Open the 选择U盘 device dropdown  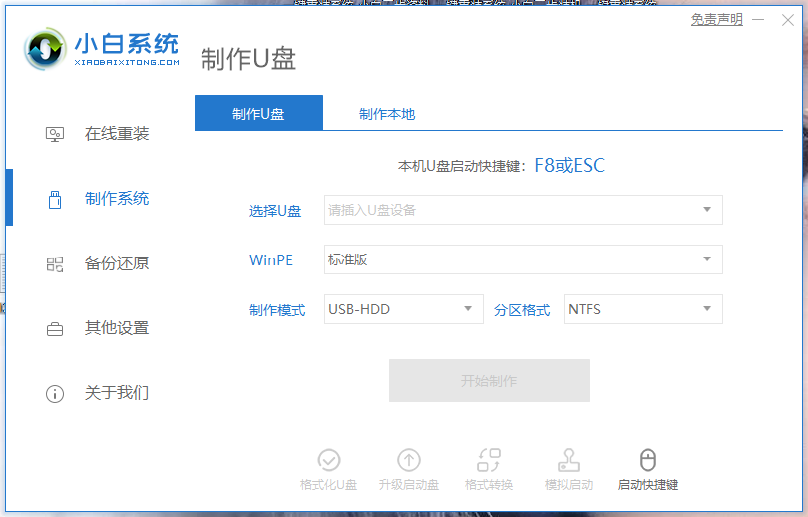pos(523,210)
